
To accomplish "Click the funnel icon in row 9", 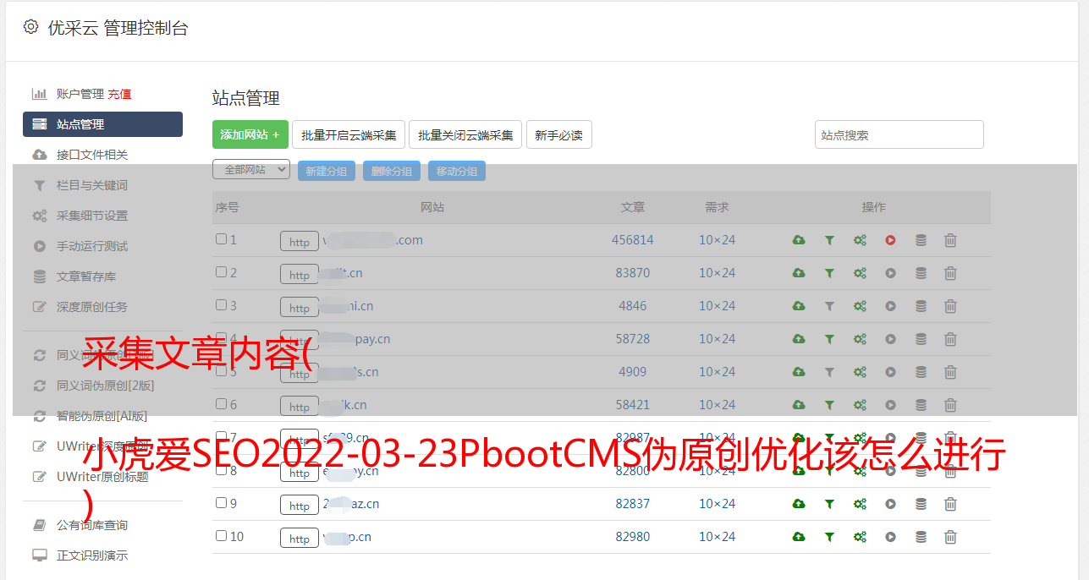I will tap(829, 504).
